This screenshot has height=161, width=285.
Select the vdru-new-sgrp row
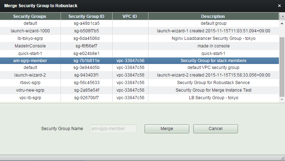click(139, 90)
